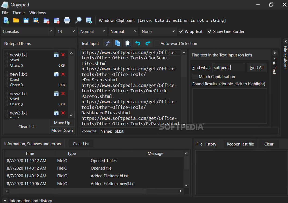Paste from clipboard with paste icon
Screen dimensions: 288x203
(x=128, y=43)
